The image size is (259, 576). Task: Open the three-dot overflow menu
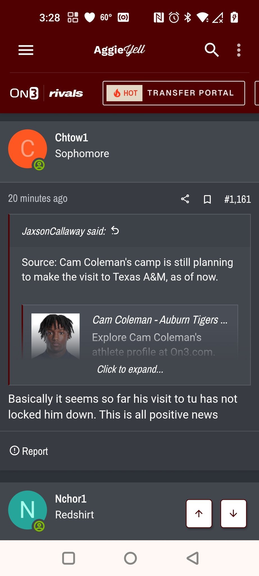click(238, 50)
